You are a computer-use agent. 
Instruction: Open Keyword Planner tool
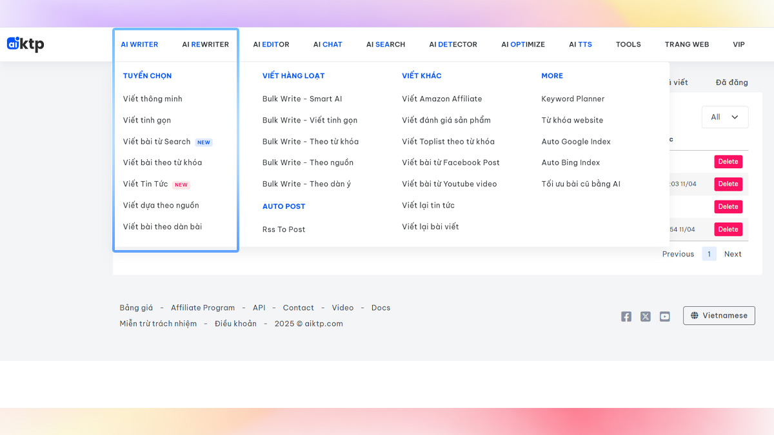pyautogui.click(x=573, y=99)
